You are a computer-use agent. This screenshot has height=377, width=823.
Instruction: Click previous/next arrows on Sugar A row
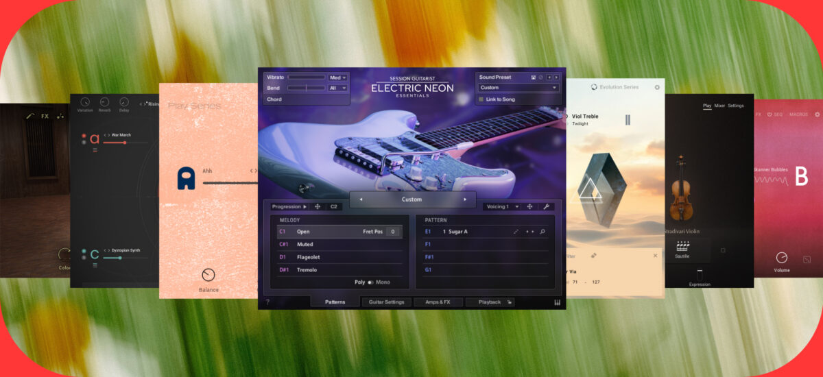pos(529,232)
